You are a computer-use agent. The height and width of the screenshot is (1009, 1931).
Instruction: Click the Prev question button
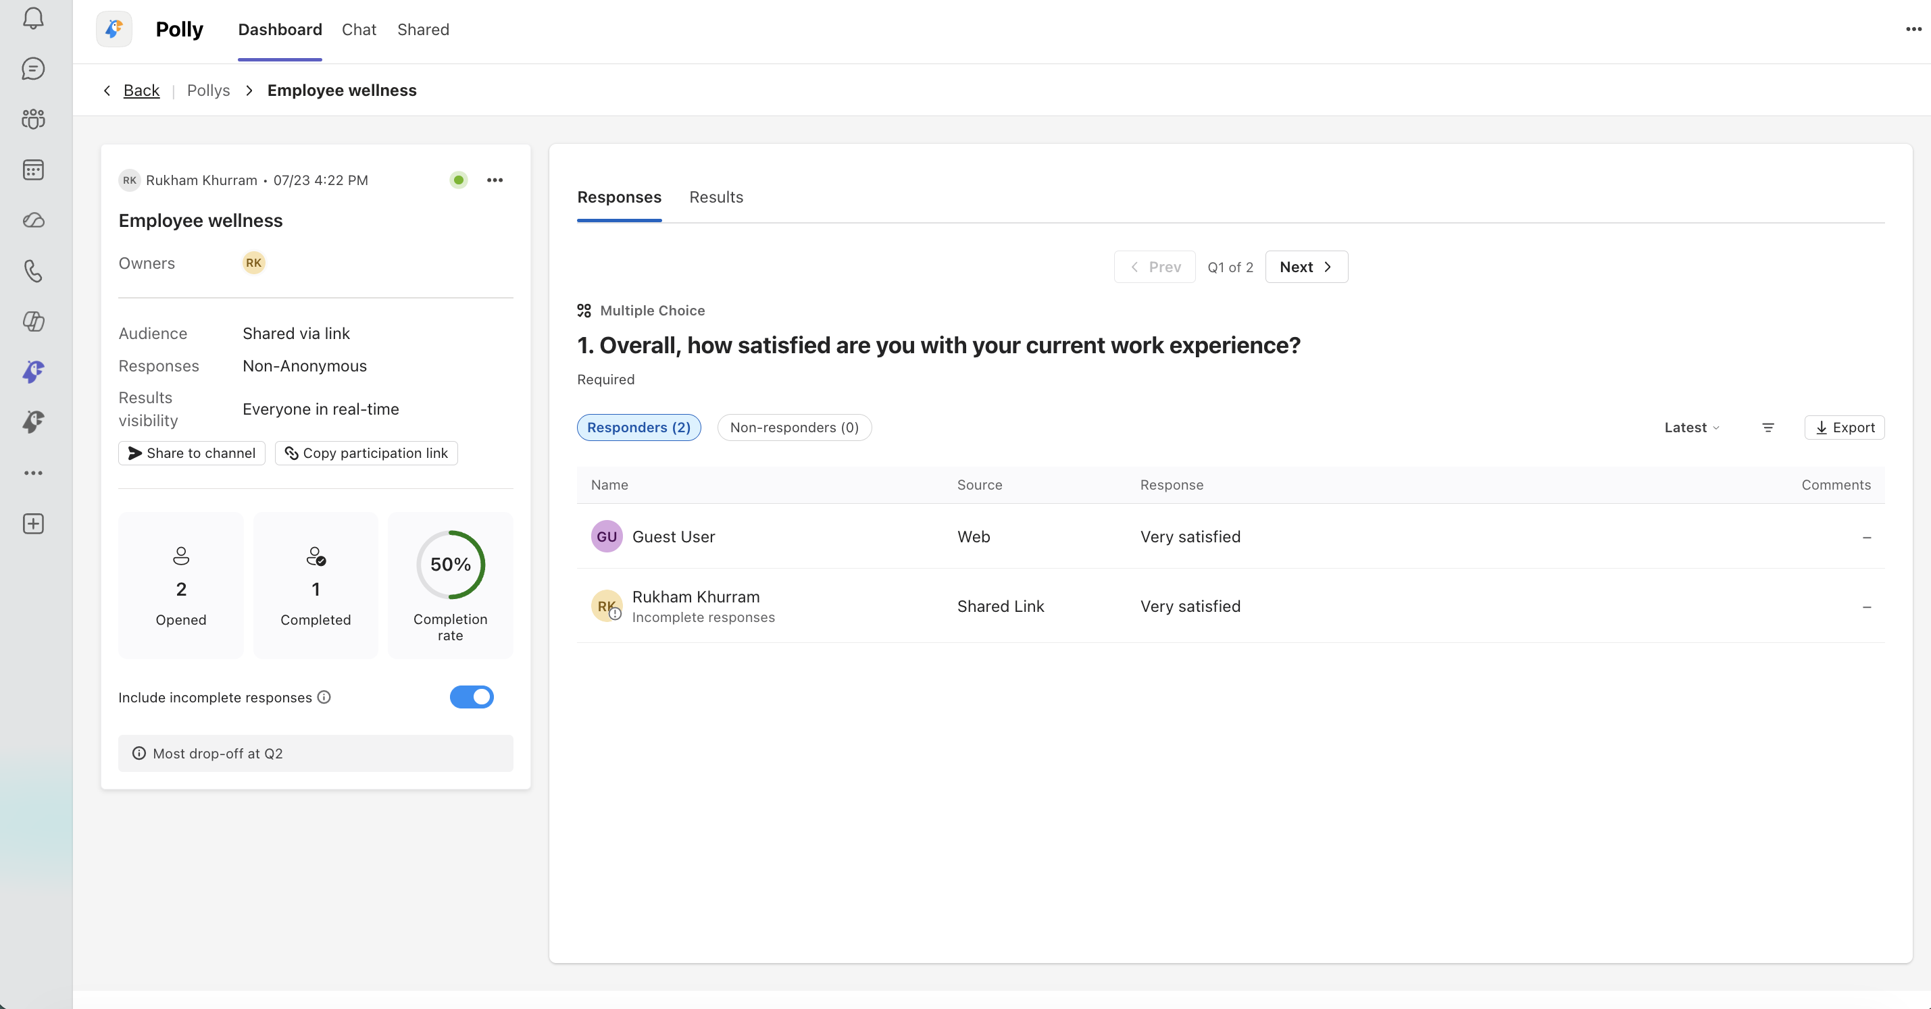(x=1155, y=267)
